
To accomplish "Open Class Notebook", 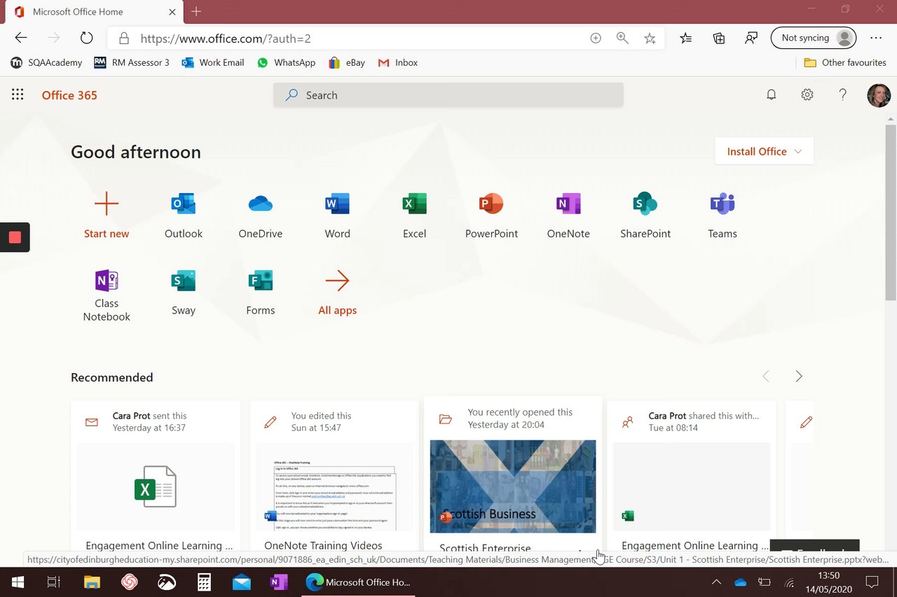I will (x=107, y=295).
